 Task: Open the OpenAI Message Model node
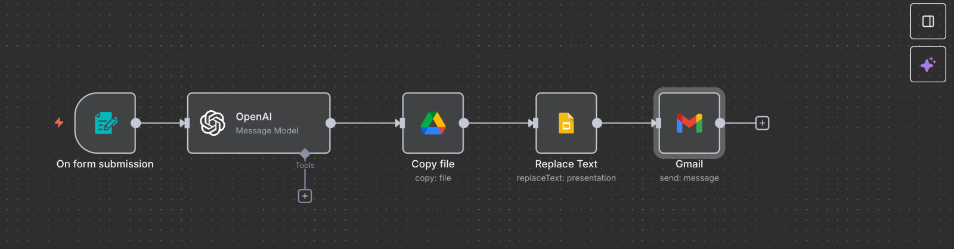(x=259, y=123)
